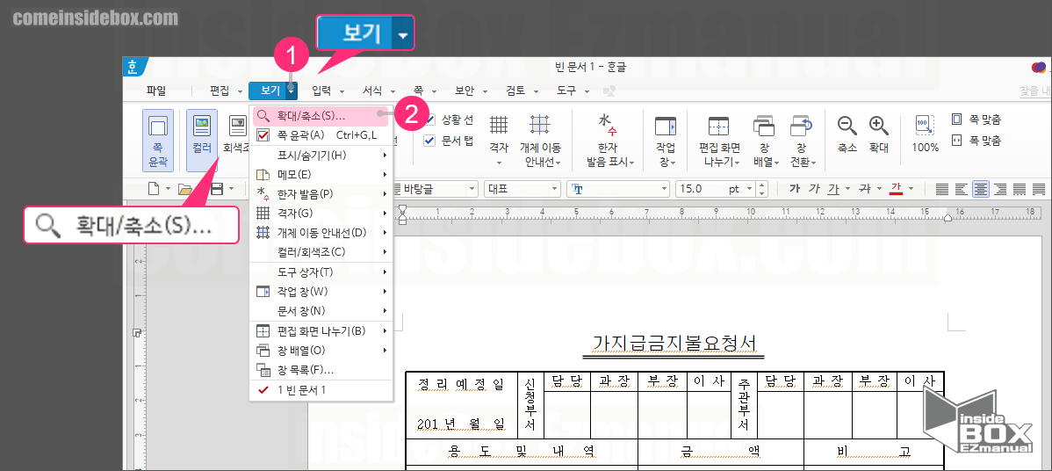Open the 파일 menu
This screenshot has height=471, width=1052.
[156, 91]
